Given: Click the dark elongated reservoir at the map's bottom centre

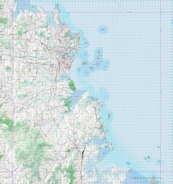Looking at the screenshot, I should point(83,154).
